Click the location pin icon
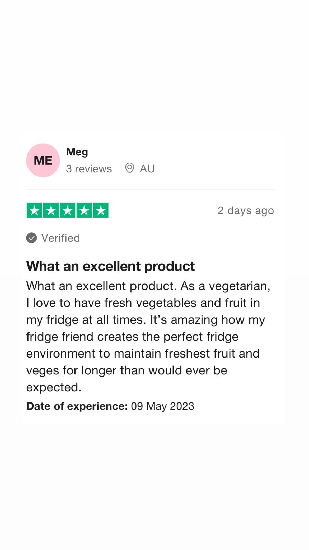 click(x=129, y=168)
